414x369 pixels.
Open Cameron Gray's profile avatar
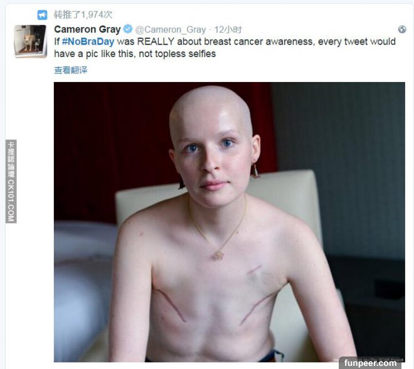pos(30,41)
